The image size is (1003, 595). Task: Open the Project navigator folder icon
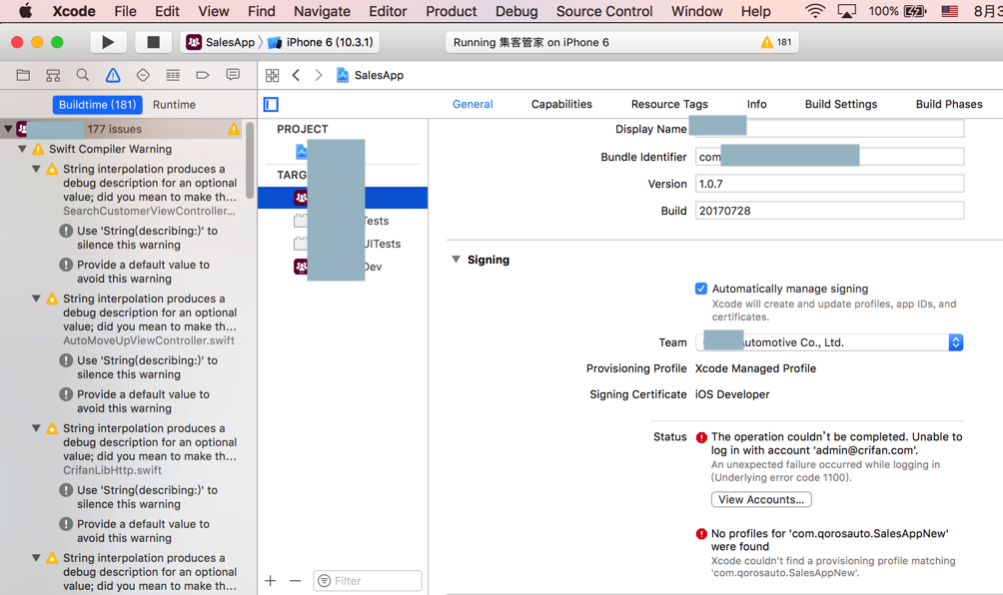[23, 75]
